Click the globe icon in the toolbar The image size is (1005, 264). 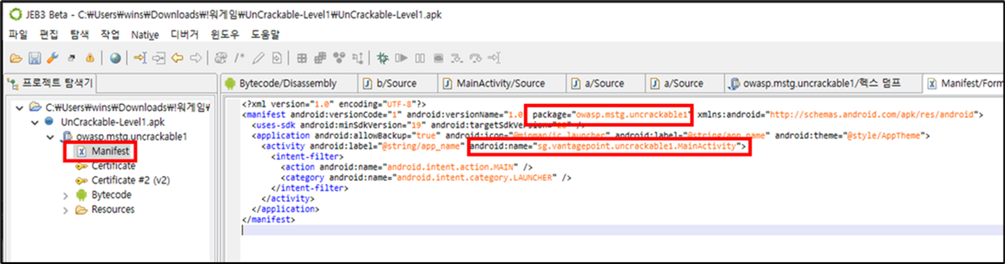pos(115,58)
